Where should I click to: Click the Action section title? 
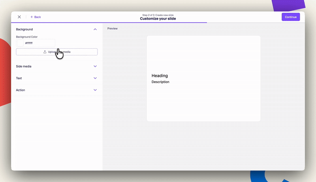21,90
